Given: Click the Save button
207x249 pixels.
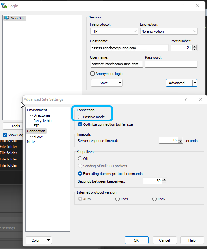Looking at the screenshot, I should (104, 83).
